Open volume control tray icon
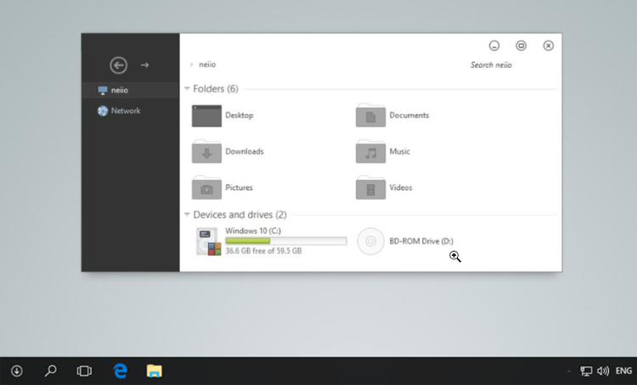 pyautogui.click(x=603, y=371)
